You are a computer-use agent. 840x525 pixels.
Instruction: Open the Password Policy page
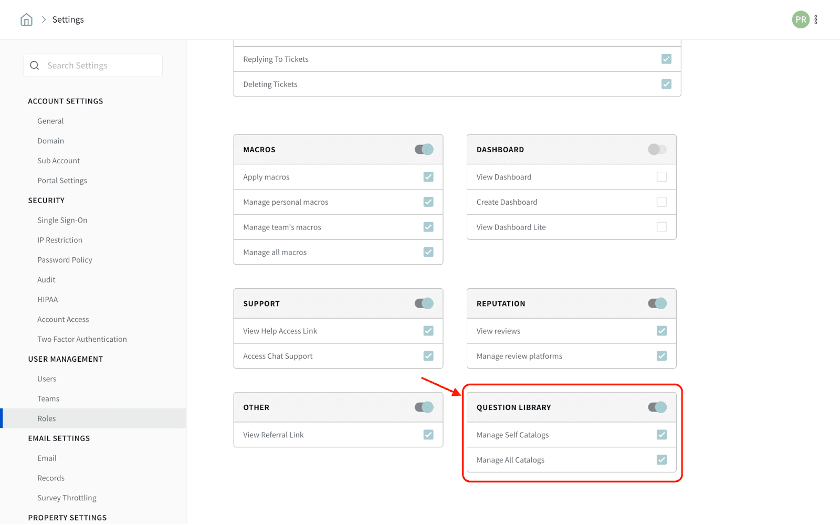65,260
